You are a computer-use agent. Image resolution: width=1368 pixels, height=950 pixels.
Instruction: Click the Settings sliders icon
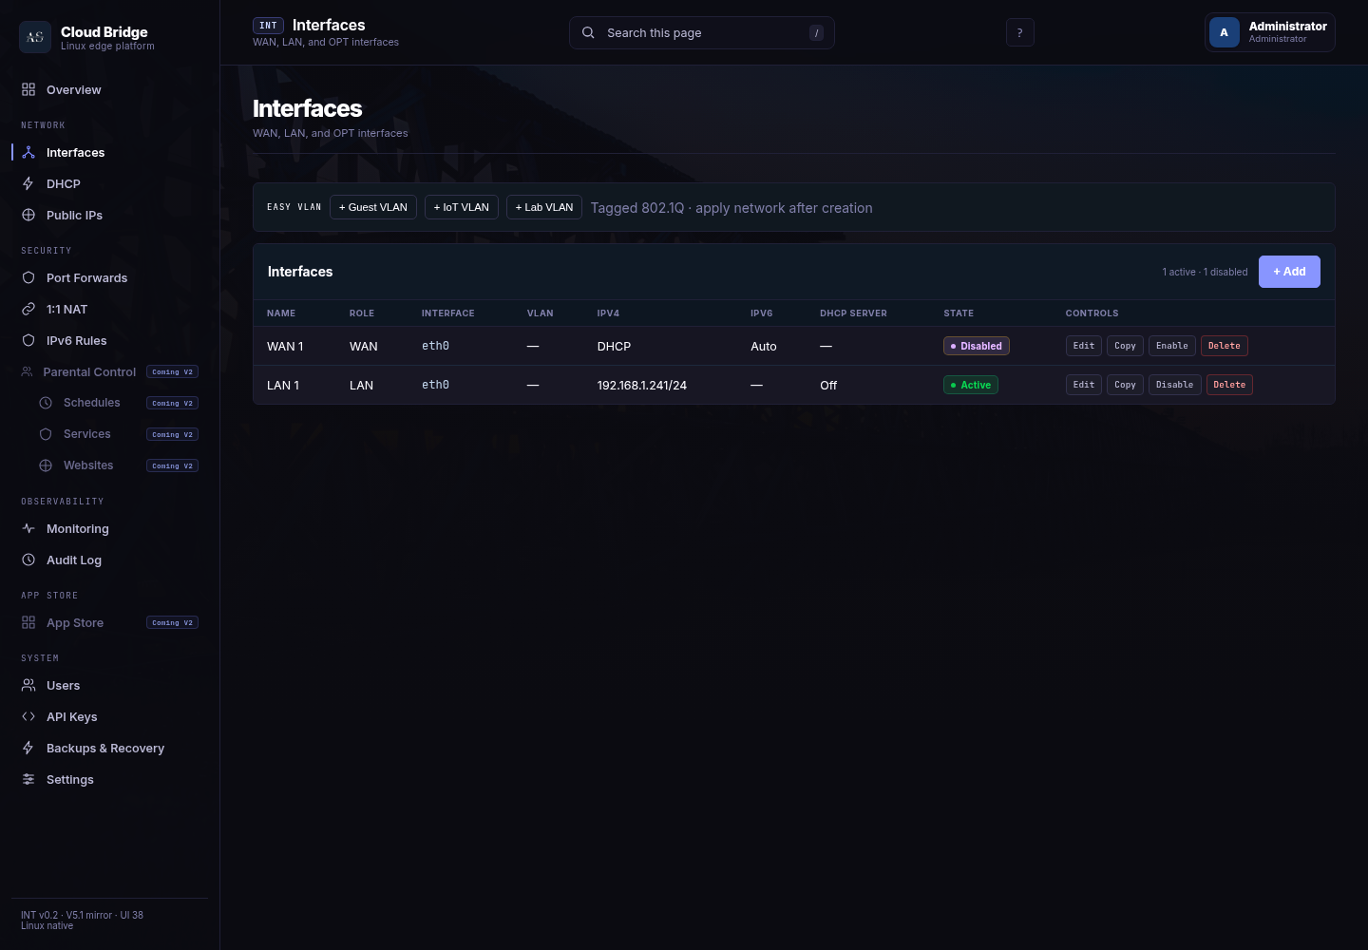(x=28, y=779)
